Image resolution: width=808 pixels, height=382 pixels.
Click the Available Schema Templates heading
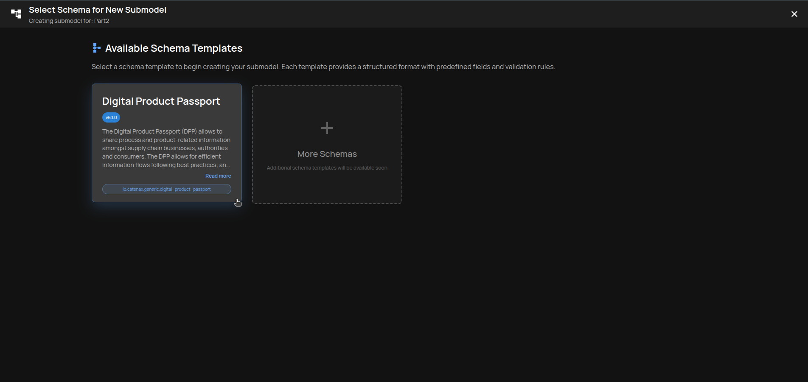(x=174, y=48)
